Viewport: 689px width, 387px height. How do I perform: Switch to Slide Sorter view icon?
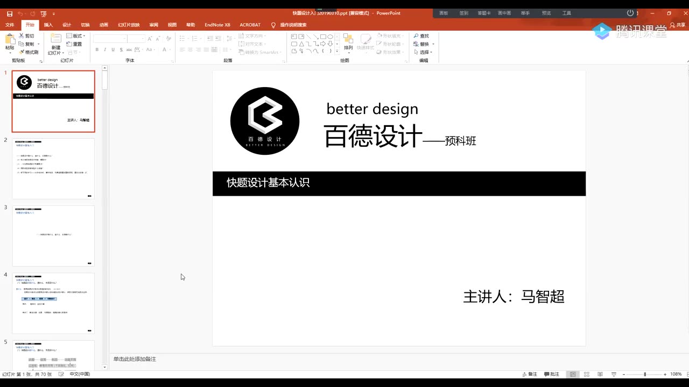586,374
